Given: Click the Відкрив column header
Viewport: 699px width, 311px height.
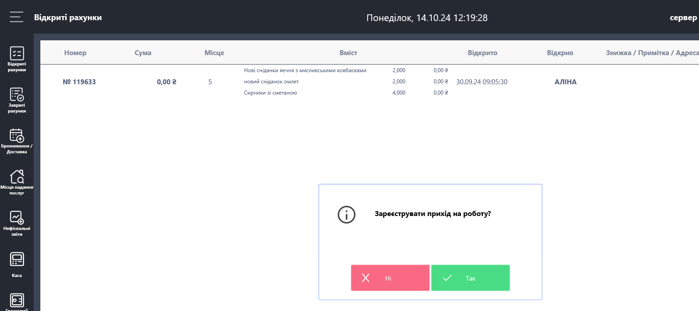Looking at the screenshot, I should 560,53.
